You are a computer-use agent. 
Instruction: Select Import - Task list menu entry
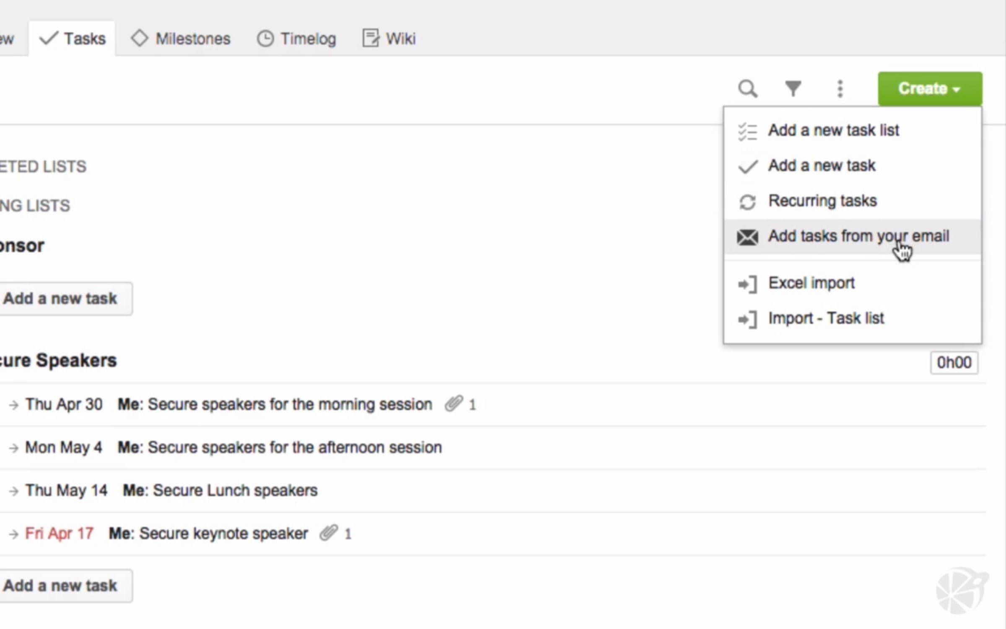[x=826, y=318]
